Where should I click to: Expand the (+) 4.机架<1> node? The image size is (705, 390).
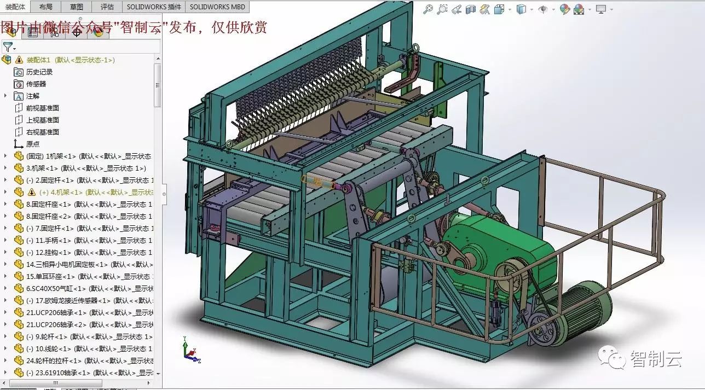coord(5,192)
